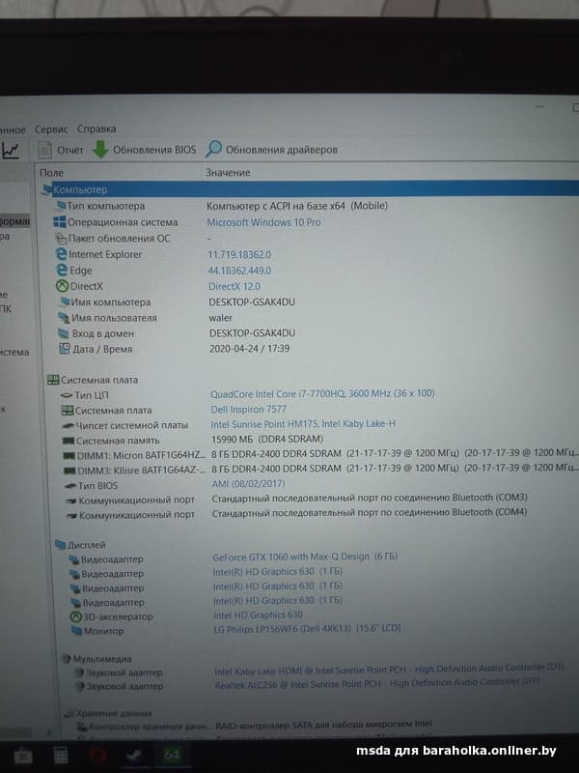Open the QuadCore Intel Core i7-7700HQ link
The image size is (579, 773).
coord(322,394)
